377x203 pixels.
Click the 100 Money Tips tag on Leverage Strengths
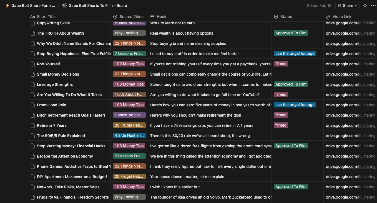click(129, 84)
